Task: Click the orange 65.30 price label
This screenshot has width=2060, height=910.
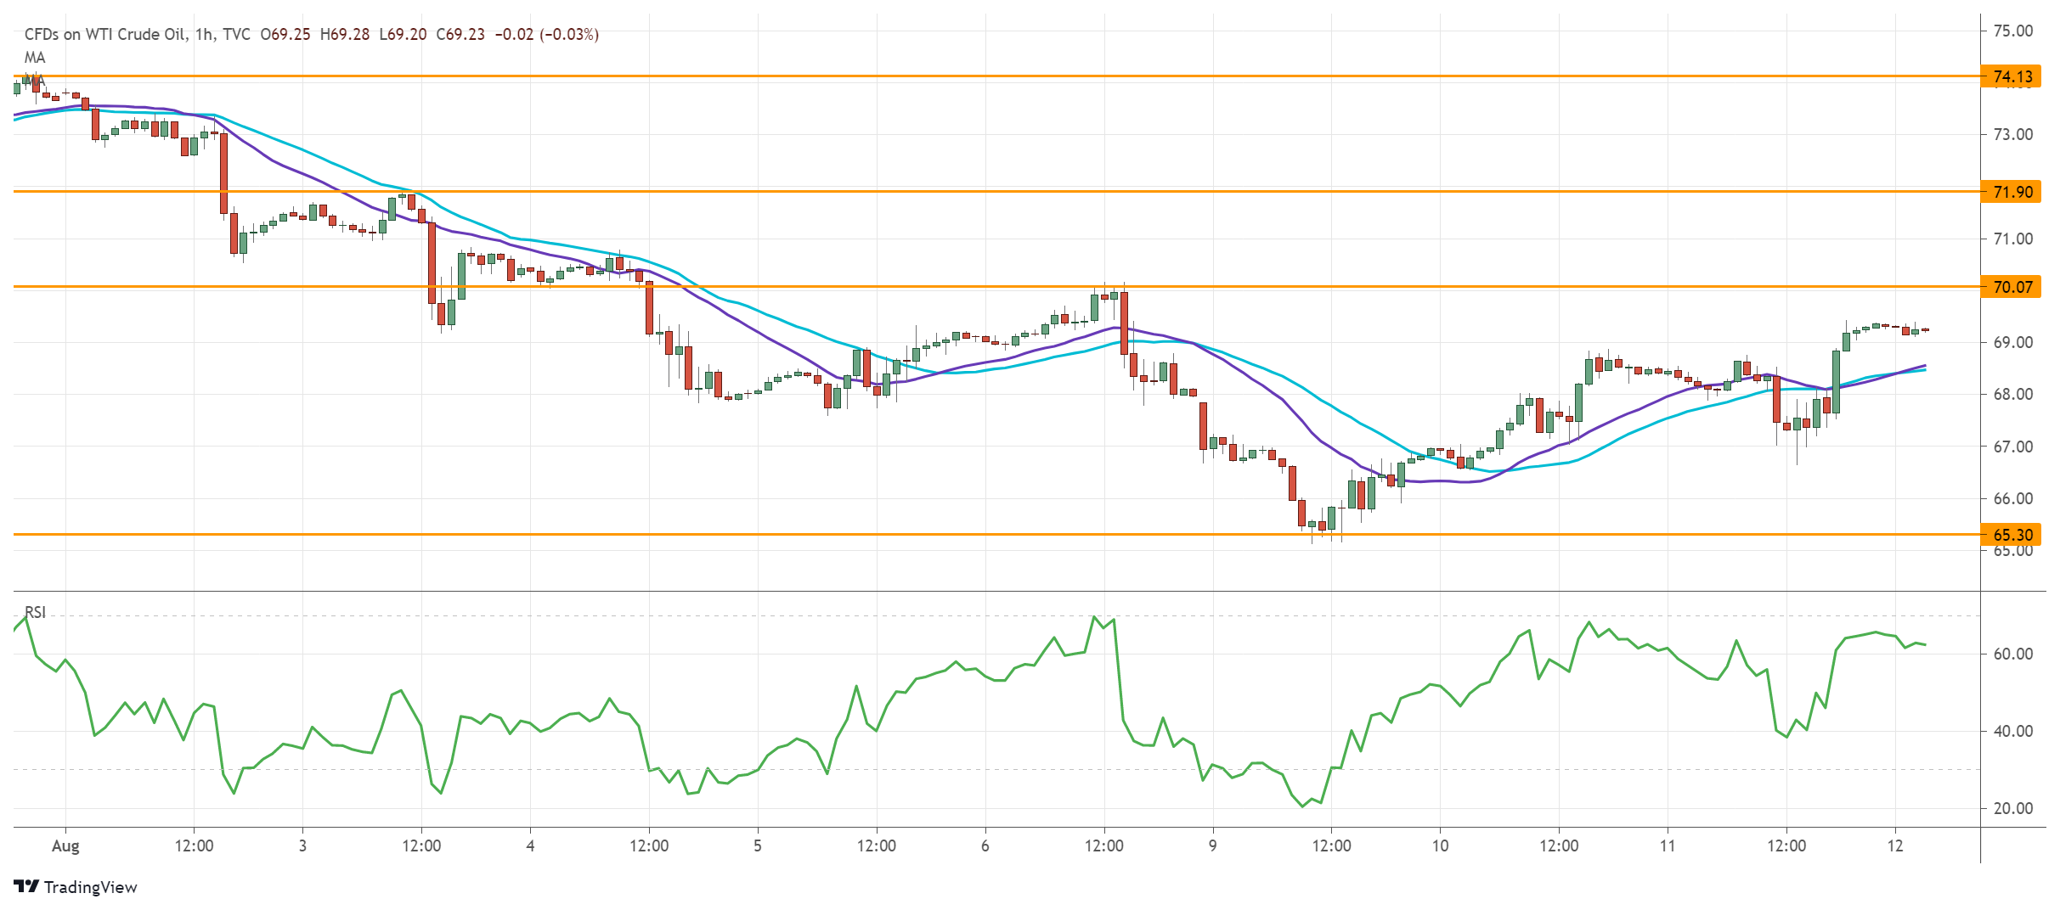Action: tap(2012, 535)
